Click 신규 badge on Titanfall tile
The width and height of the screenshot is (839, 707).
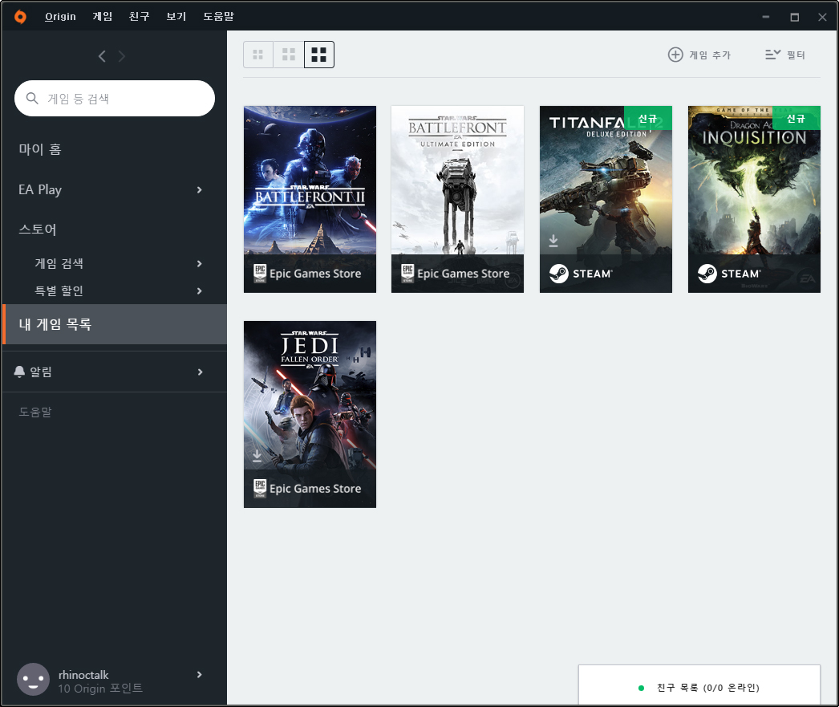pos(648,118)
